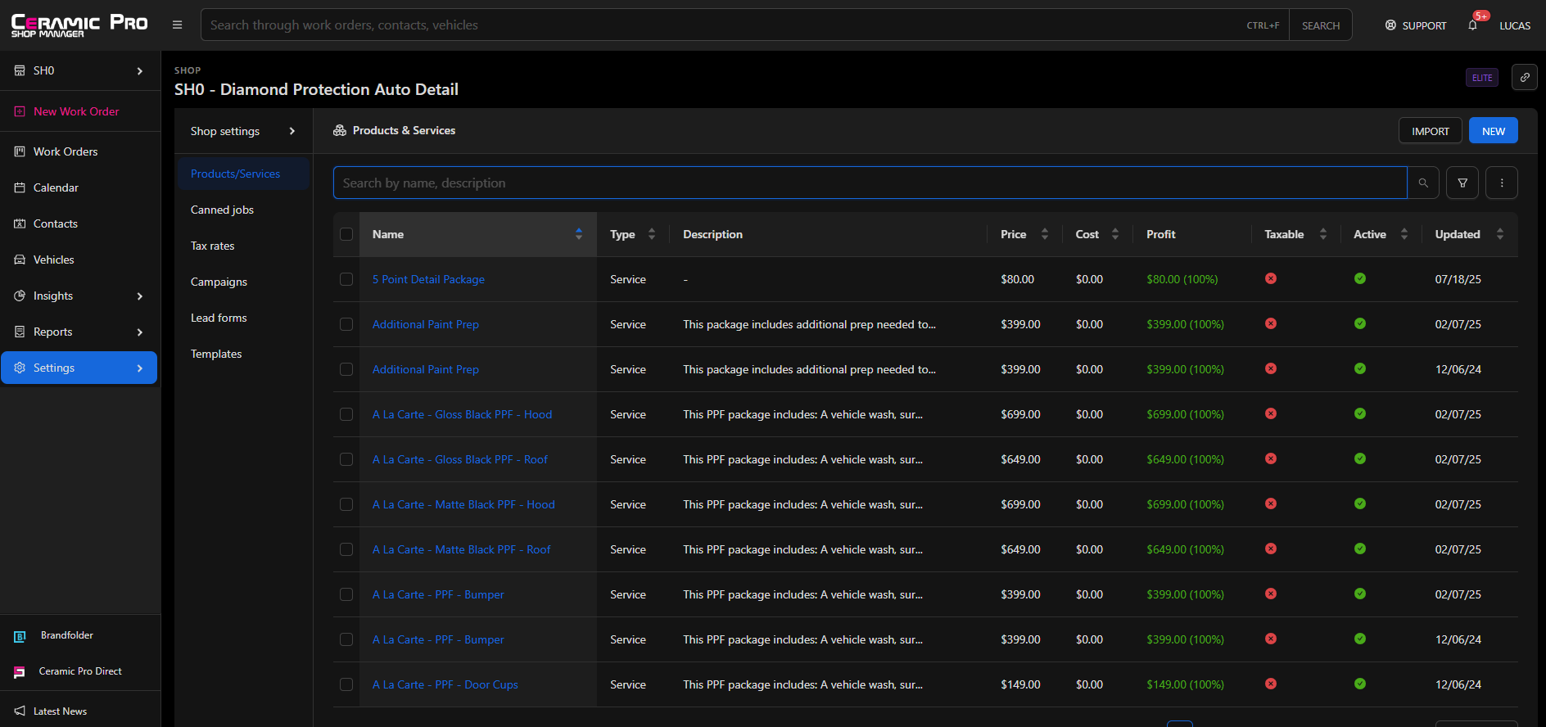Click the magnifier icon in the products search
Viewport: 1546px width, 727px height.
1423,183
